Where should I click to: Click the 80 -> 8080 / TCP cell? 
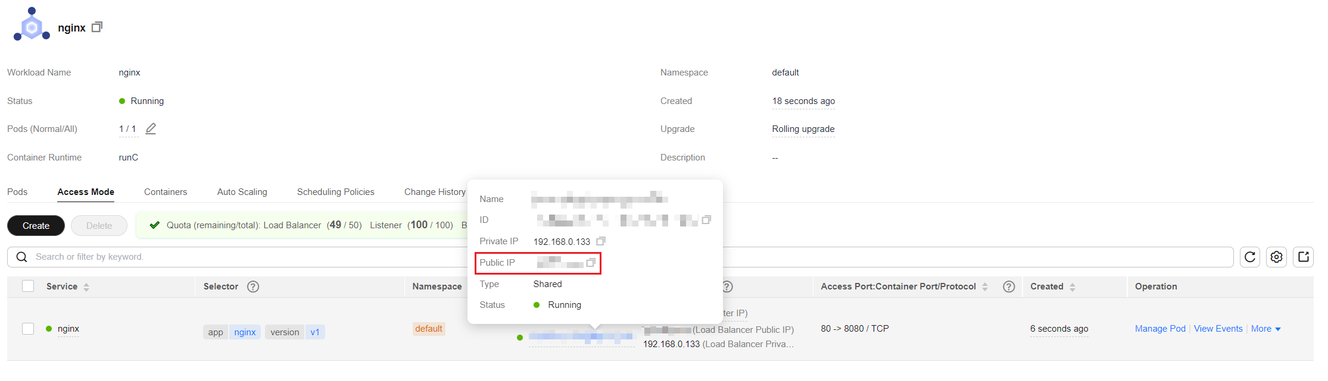tap(855, 329)
